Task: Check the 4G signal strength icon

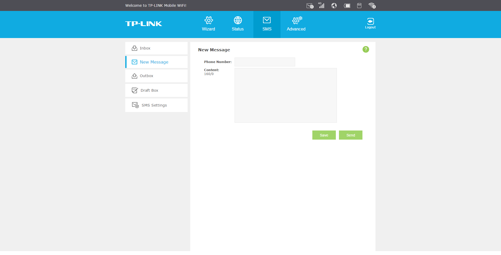Action: 321,5
